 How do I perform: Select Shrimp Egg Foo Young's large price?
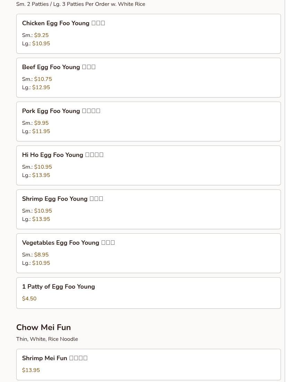tap(41, 219)
